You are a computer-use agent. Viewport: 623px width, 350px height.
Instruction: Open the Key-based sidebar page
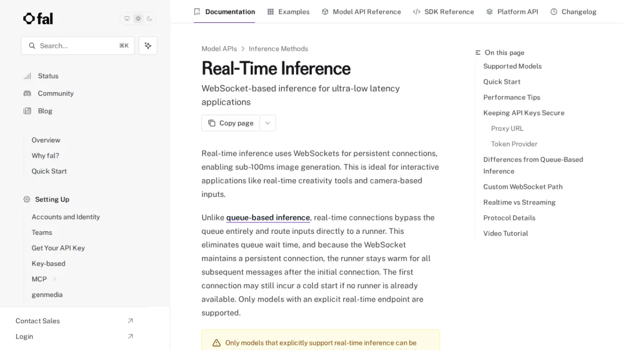[48, 263]
